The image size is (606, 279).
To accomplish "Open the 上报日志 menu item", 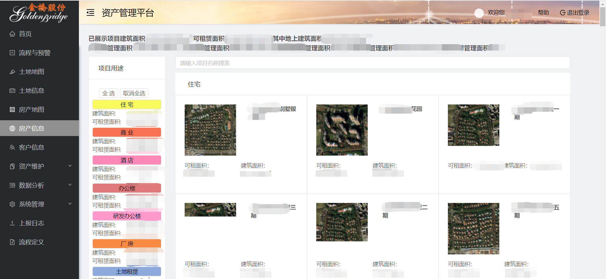I will [x=39, y=223].
